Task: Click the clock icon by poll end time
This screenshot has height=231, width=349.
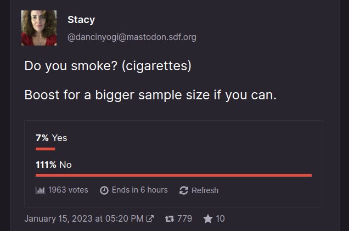Action: point(104,190)
